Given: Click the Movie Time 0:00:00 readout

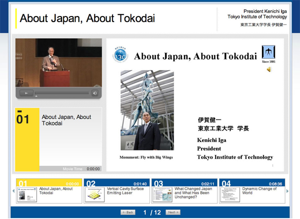Looking at the screenshot, I should (x=81, y=169).
